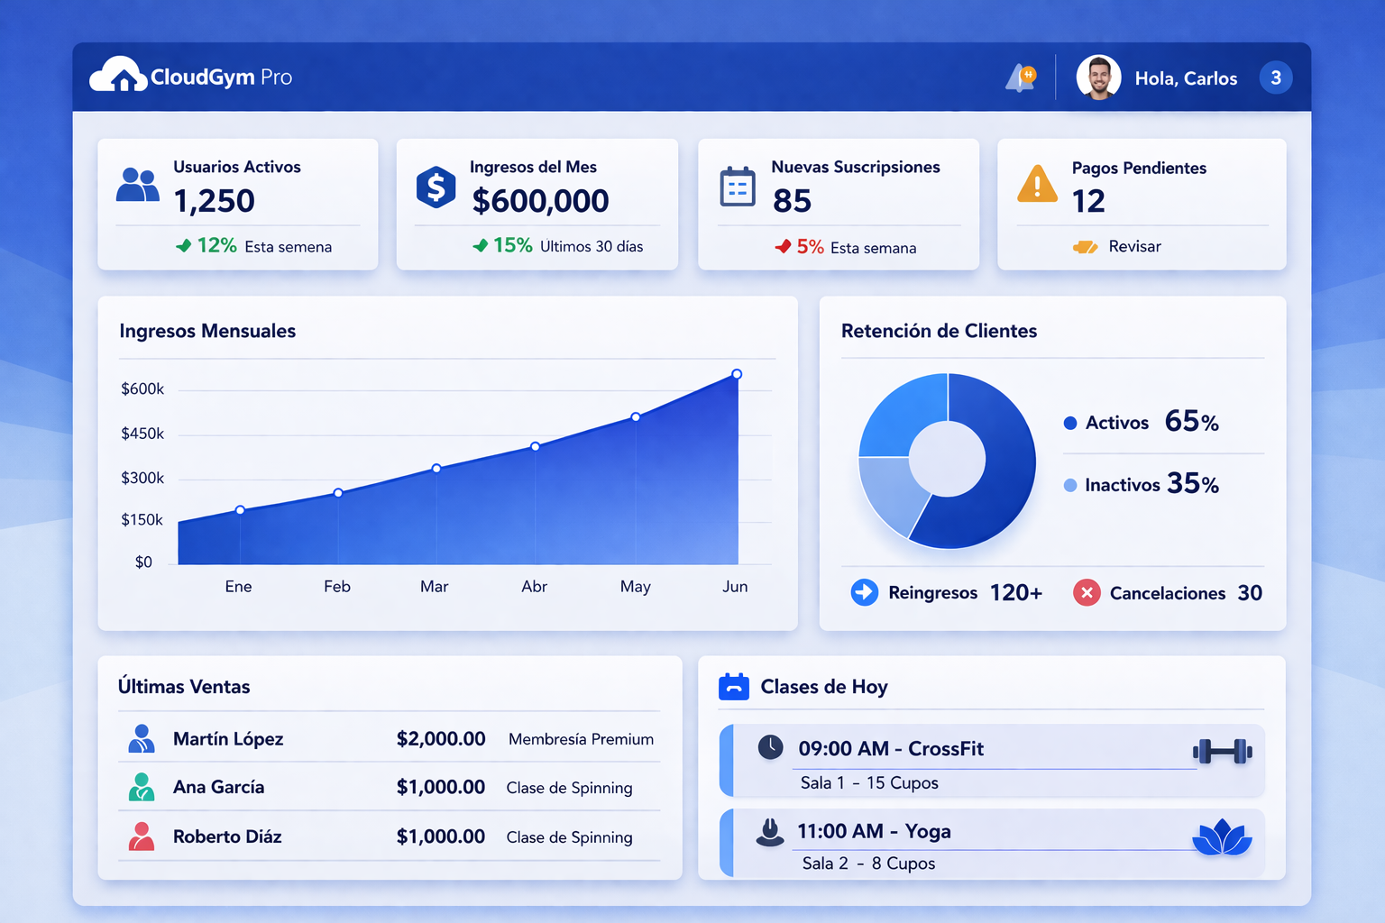
Task: Click the 1,250 active users value
Action: coord(215,201)
